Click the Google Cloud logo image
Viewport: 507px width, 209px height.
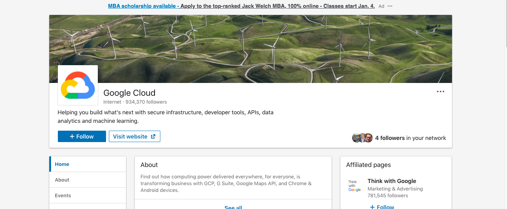78,85
